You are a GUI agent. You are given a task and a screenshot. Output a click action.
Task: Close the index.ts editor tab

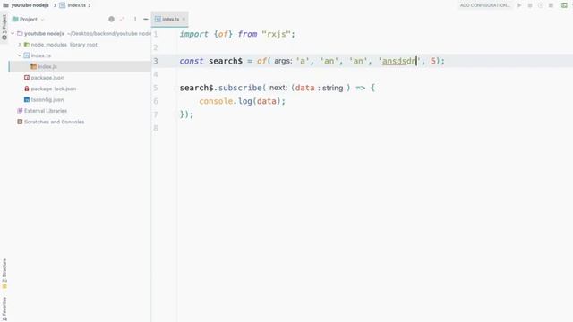[x=184, y=19]
